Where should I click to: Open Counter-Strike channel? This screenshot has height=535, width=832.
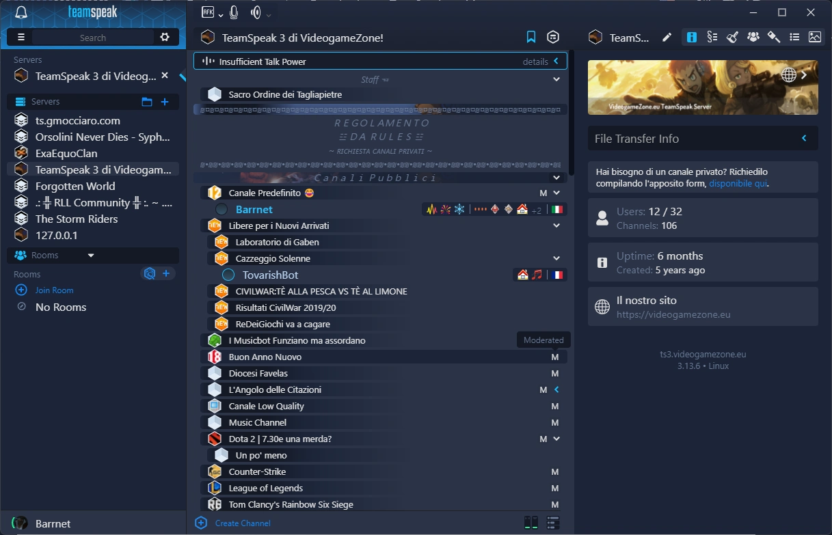pyautogui.click(x=257, y=471)
